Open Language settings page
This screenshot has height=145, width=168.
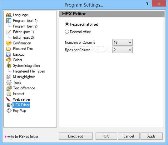coord(21,15)
